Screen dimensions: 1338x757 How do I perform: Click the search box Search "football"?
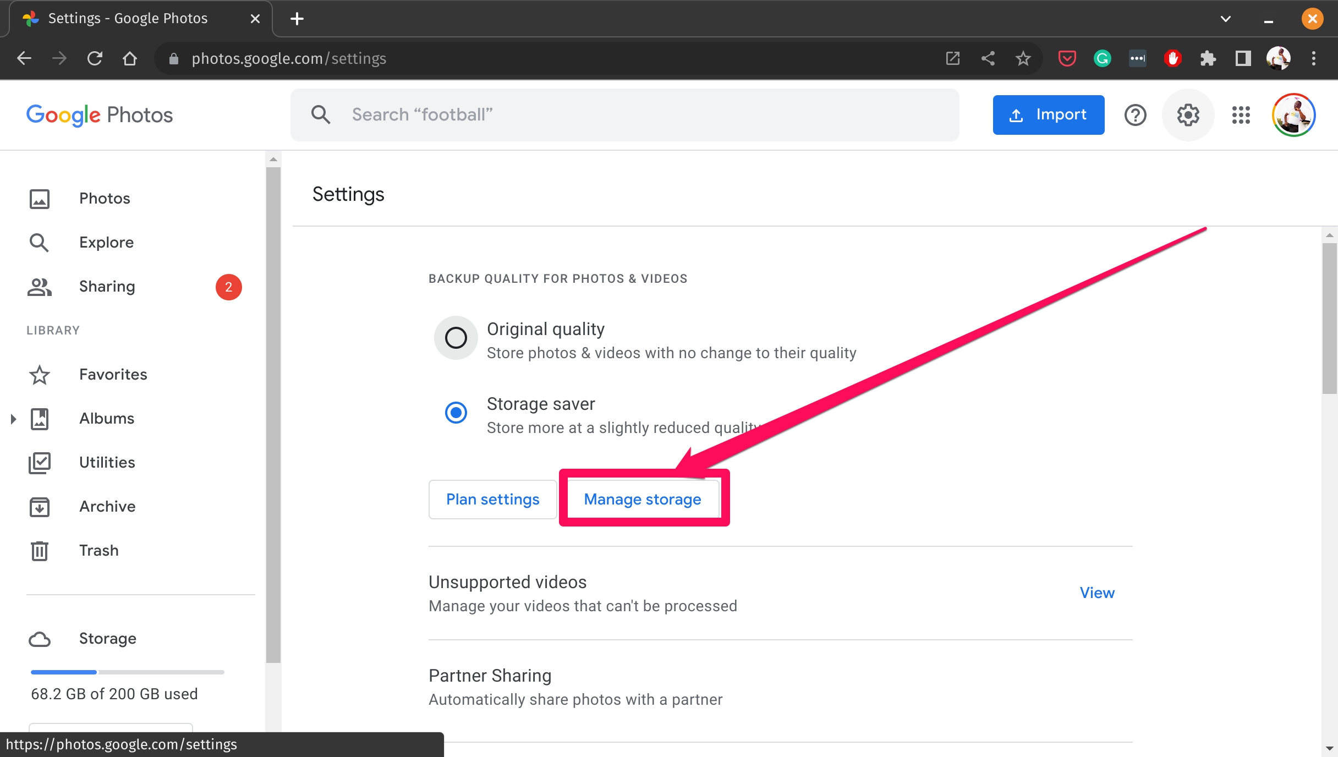pyautogui.click(x=625, y=115)
